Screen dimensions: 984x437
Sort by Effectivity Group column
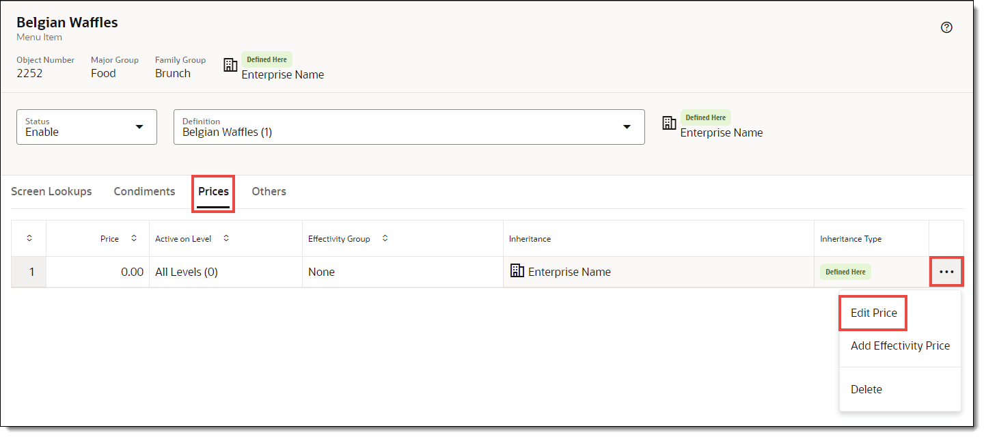tap(385, 238)
